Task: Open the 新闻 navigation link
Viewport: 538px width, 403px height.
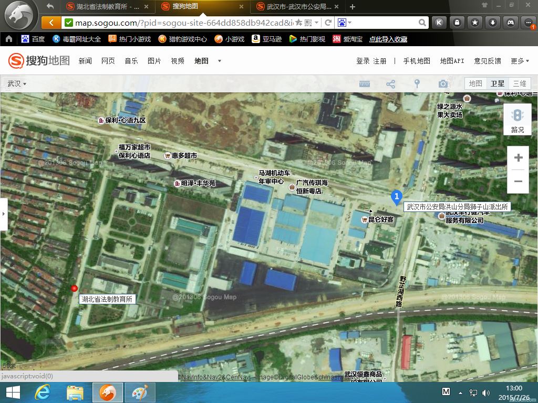Action: [85, 61]
